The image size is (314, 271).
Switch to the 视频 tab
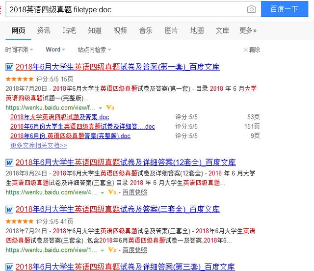point(120,30)
